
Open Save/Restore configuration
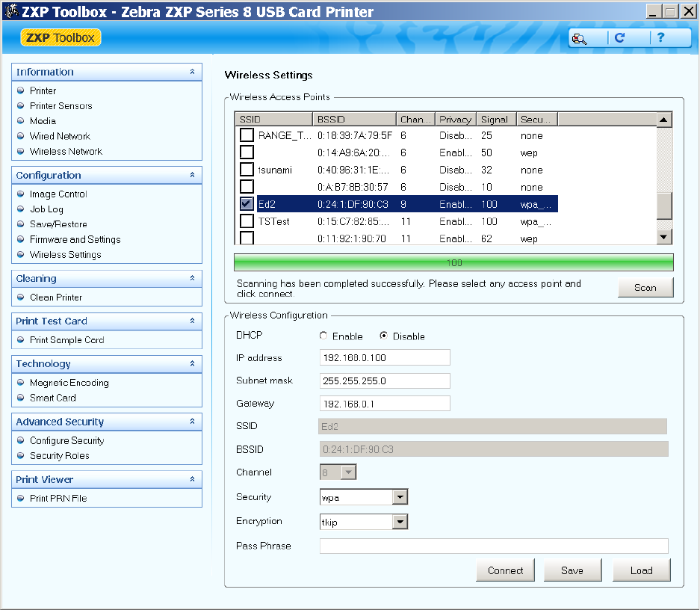[58, 224]
